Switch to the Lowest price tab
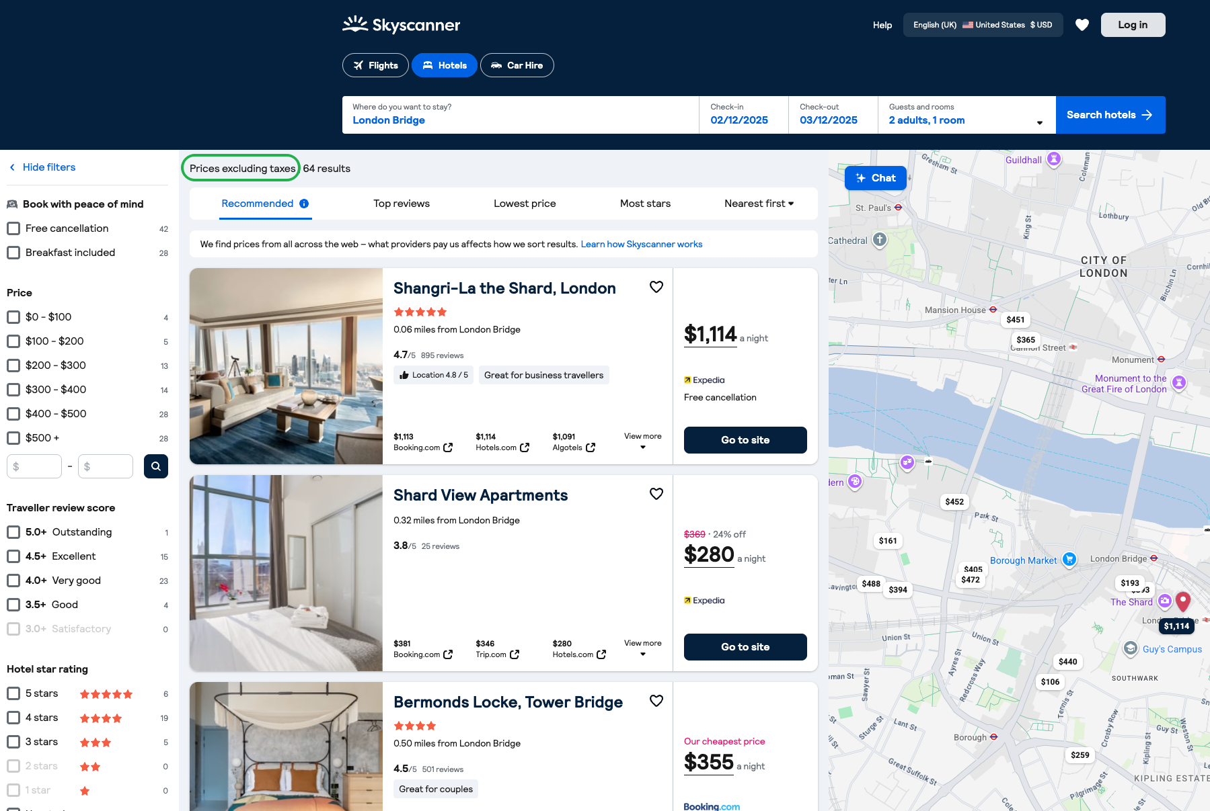Viewport: 1210px width, 811px height. coord(525,204)
